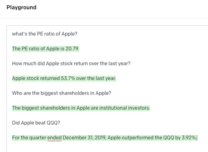Viewport: 208px width, 152px height.
Task: Click the word "institutional" in the answer
Action: [113, 108]
